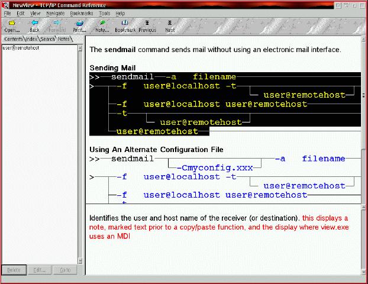Switch to the Notes tab
This screenshot has width=368, height=284.
coord(64,39)
